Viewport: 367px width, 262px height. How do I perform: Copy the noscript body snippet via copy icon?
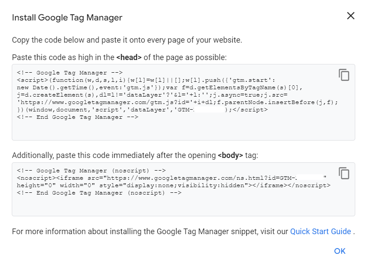(344, 173)
